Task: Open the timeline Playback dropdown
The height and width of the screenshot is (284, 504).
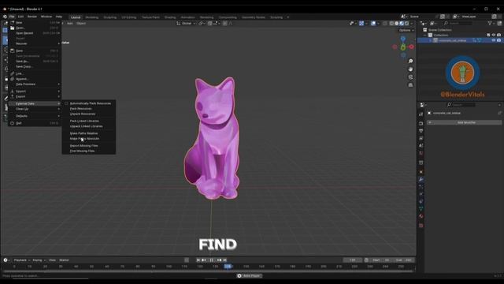Action: coord(21,260)
